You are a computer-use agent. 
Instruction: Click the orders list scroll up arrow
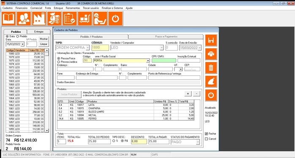pos(47,50)
